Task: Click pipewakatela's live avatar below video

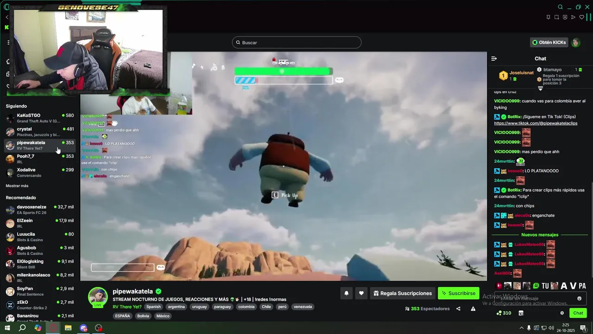Action: coord(98,297)
